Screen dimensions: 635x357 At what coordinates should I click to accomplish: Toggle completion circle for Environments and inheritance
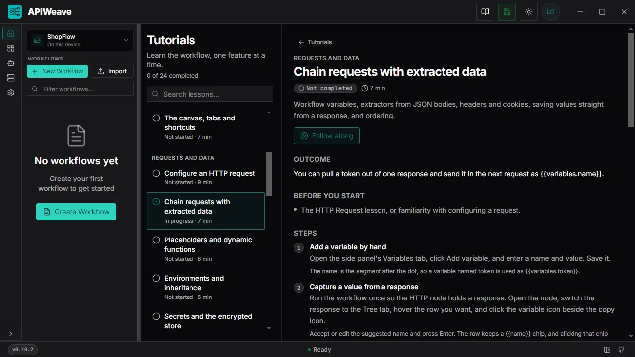click(x=156, y=278)
